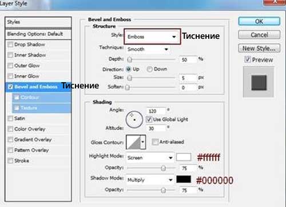Open the Style dropdown showing Emboss
This screenshot has width=286, height=207.
(x=152, y=36)
